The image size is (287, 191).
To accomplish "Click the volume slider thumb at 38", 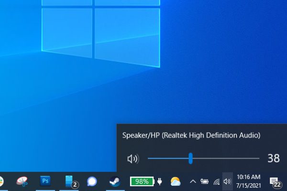I will 190,159.
